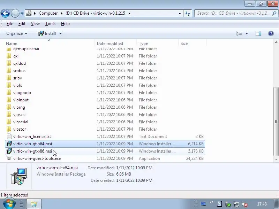Open the view options dropdown arrow
The width and height of the screenshot is (279, 209).
tap(247, 33)
